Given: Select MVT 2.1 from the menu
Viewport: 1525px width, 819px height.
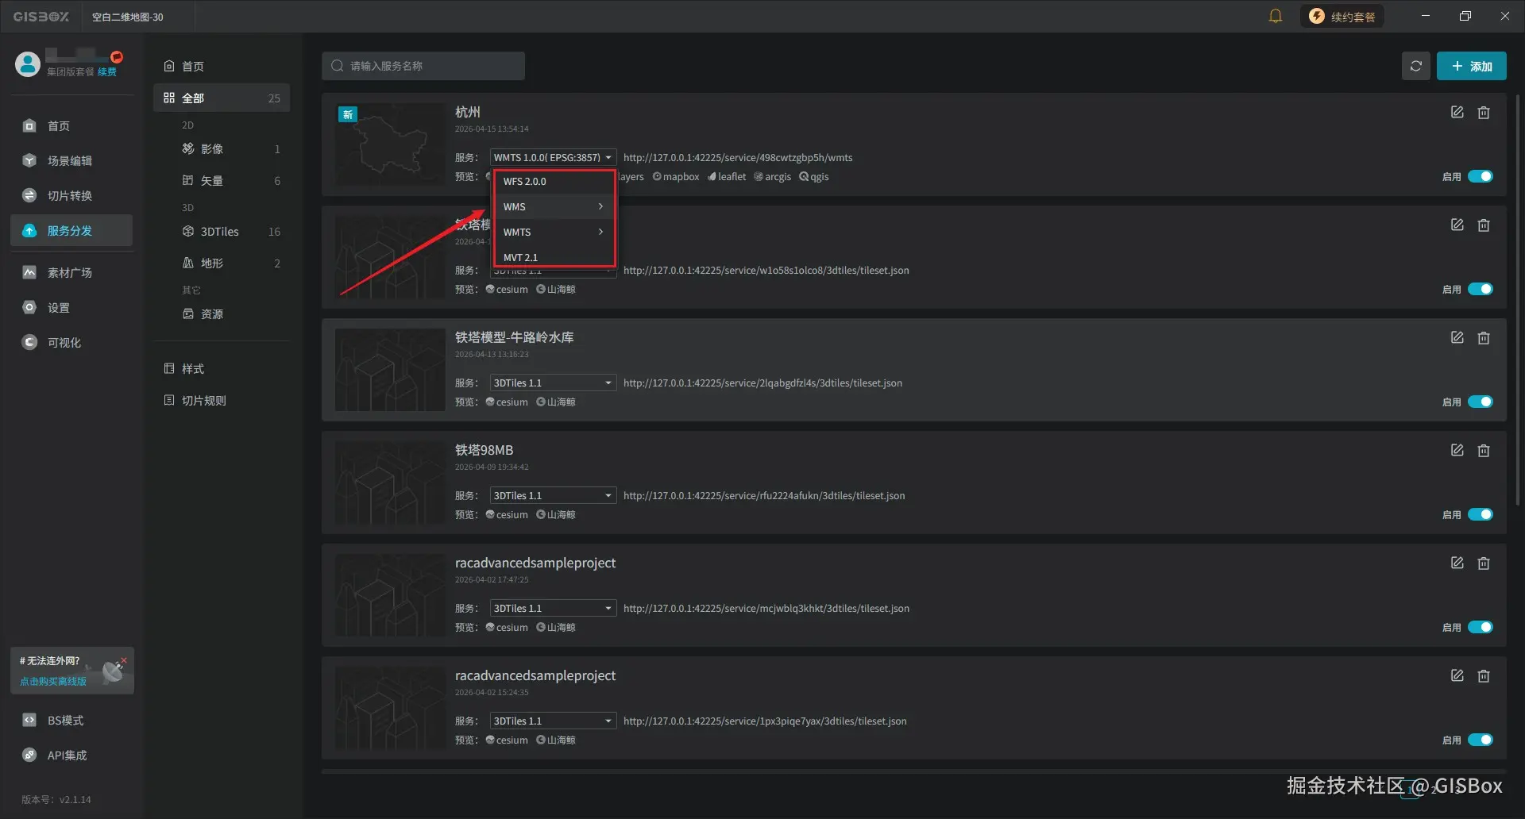Looking at the screenshot, I should [x=521, y=257].
